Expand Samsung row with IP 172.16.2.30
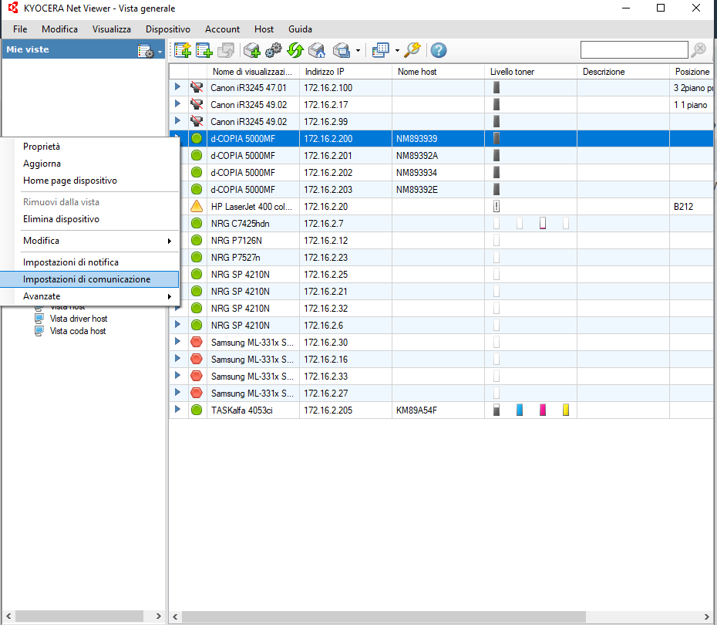 [x=177, y=341]
